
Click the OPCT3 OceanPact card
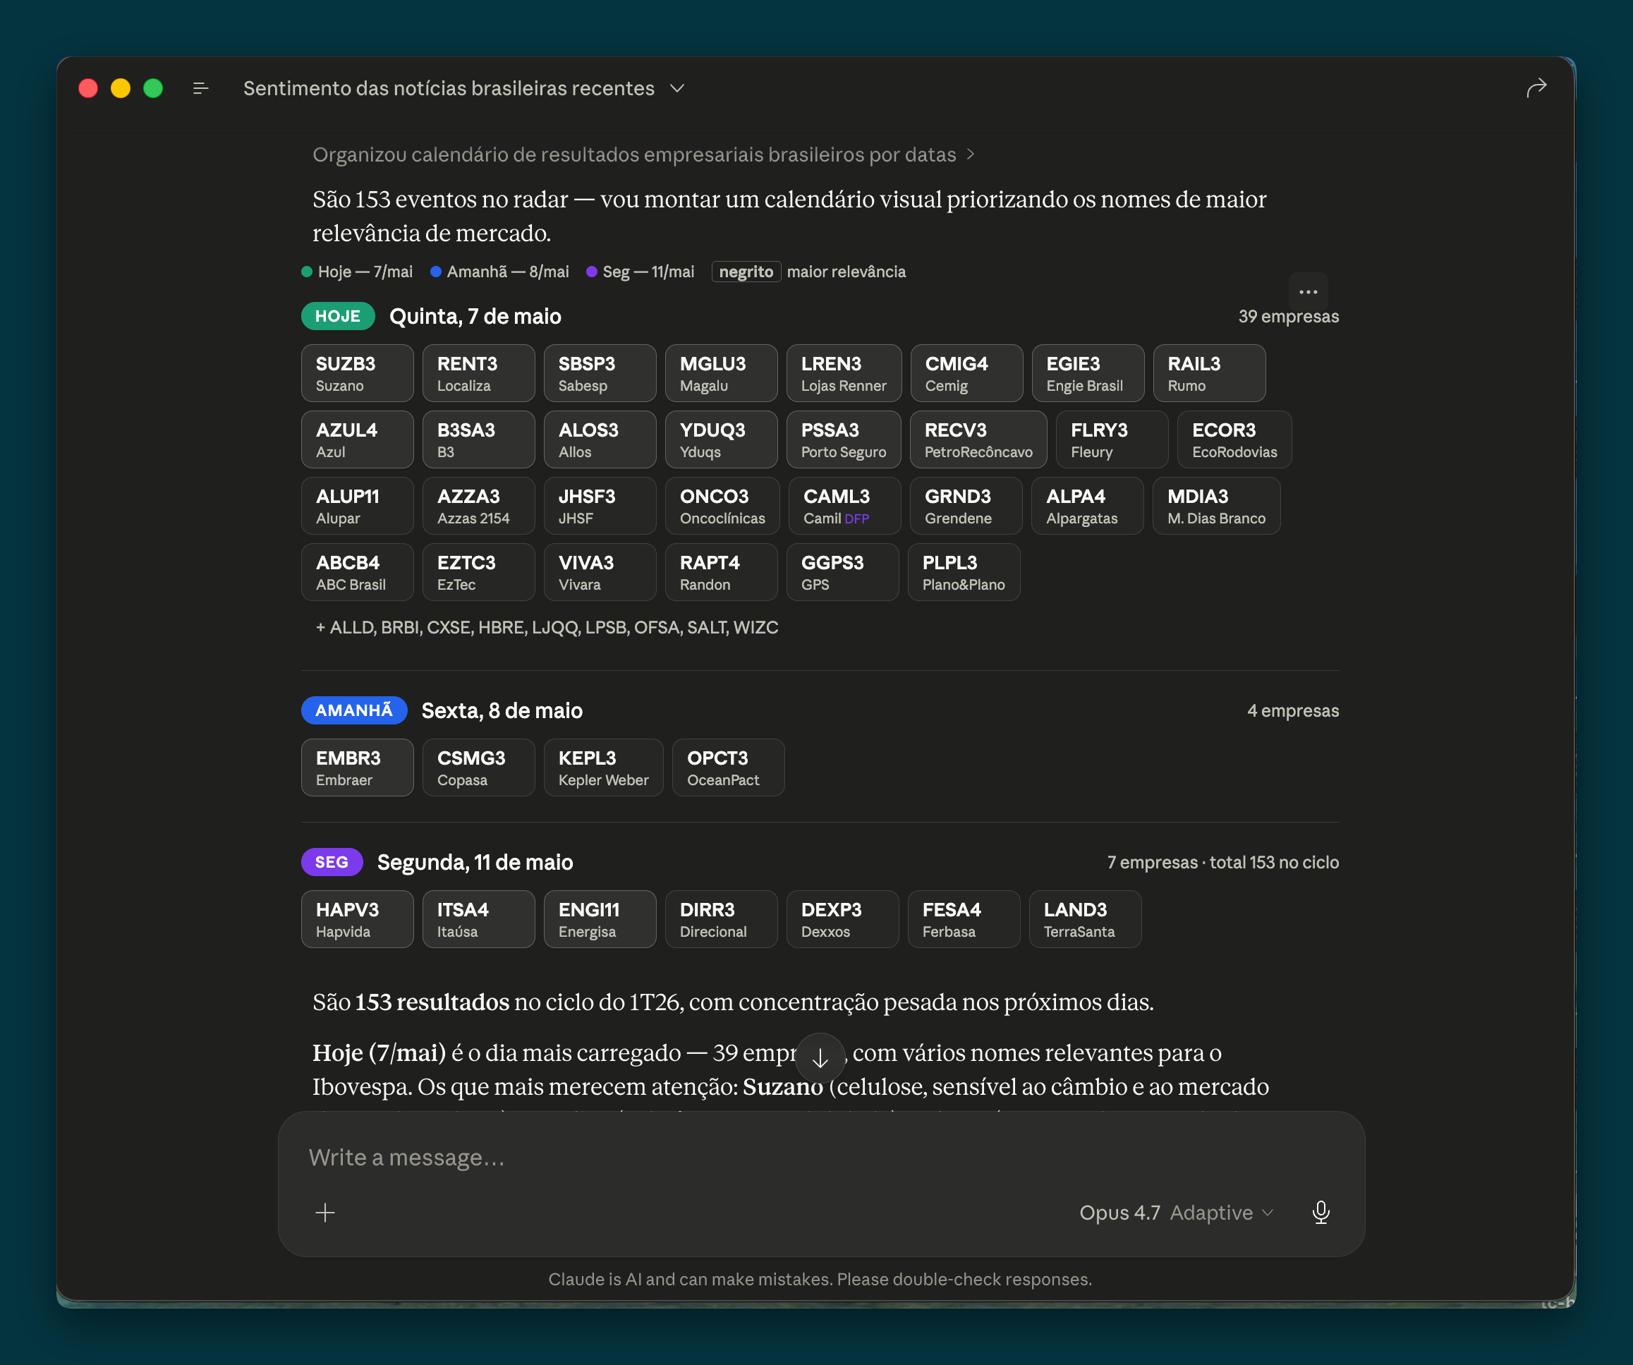[x=728, y=768]
